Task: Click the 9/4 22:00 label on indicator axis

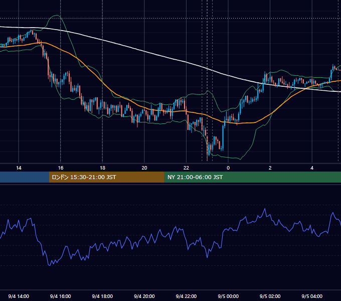Action: point(187,296)
